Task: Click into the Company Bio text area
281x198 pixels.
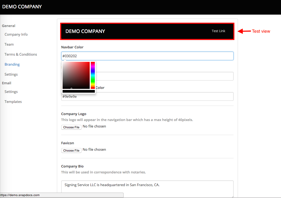Action: click(x=147, y=189)
